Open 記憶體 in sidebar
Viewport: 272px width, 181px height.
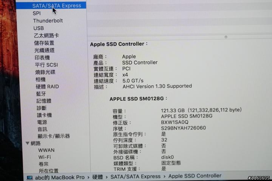click(x=44, y=101)
